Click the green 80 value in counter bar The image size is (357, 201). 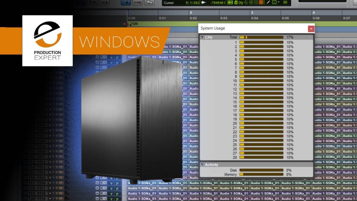(285, 2)
